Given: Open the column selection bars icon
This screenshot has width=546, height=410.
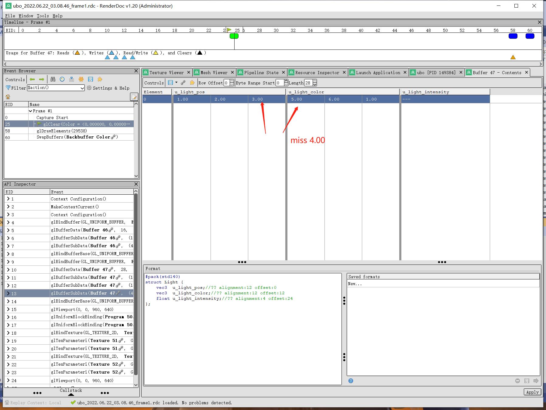Looking at the screenshot, I should [x=71, y=79].
